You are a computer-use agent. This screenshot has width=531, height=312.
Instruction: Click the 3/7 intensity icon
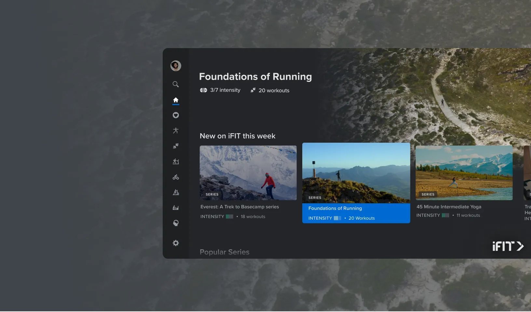click(x=203, y=90)
